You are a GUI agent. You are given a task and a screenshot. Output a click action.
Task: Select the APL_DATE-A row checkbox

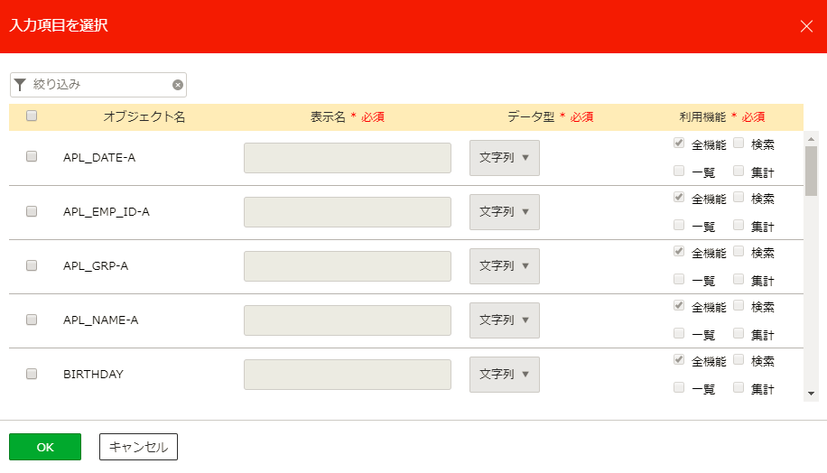[32, 156]
